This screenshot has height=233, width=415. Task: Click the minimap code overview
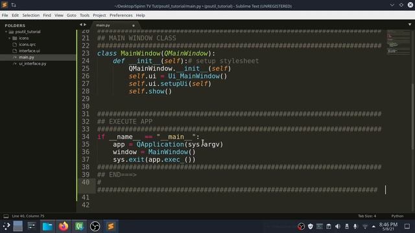pyautogui.click(x=397, y=42)
